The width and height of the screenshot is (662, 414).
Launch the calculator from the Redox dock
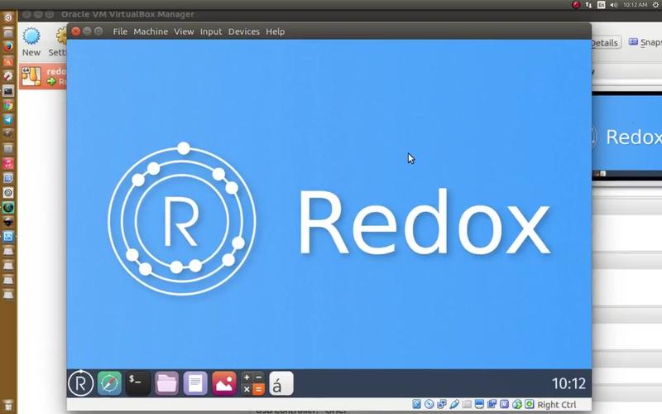[x=252, y=383]
